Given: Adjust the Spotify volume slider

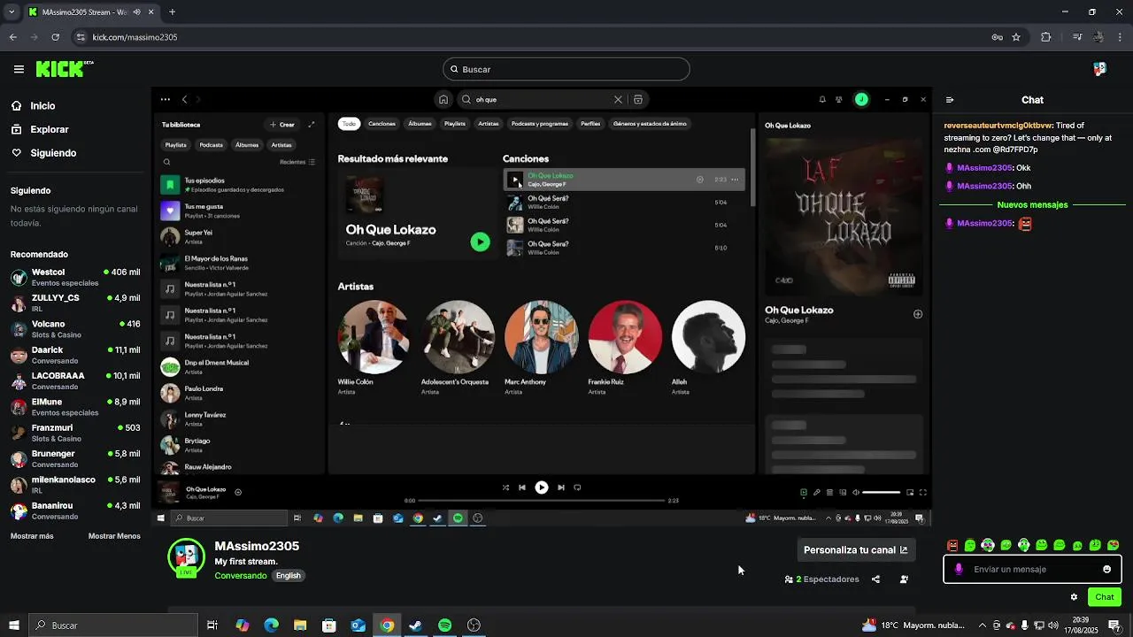Looking at the screenshot, I should pos(882,493).
